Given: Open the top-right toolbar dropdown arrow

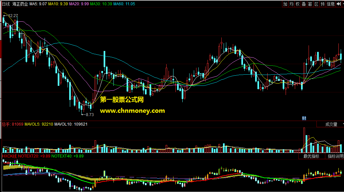Looking at the screenshot, I should click(x=343, y=4).
